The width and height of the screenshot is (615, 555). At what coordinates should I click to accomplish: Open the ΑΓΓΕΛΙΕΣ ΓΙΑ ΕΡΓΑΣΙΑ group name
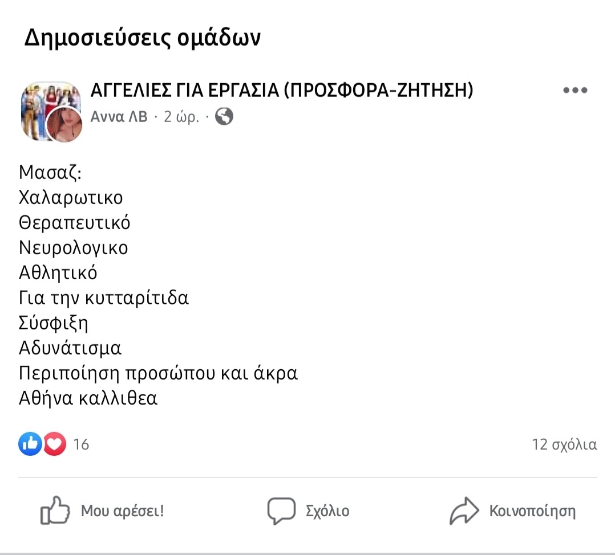tap(282, 90)
